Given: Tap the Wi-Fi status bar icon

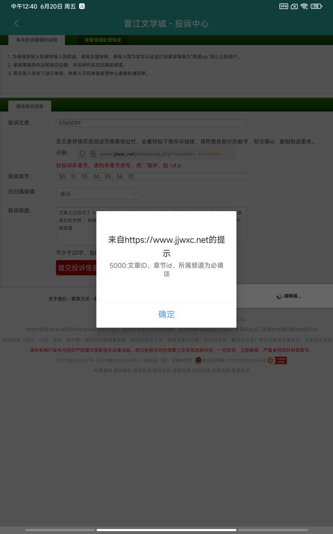Looking at the screenshot, I should pyautogui.click(x=304, y=6).
